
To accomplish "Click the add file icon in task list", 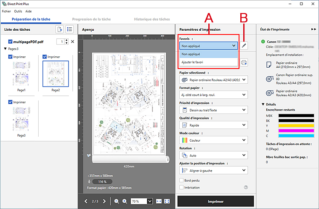I will pos(59,29).
